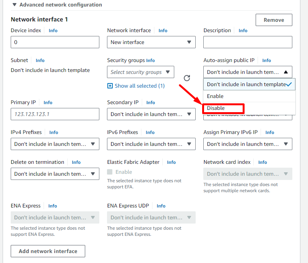Click Info next to Auto-assign public IP

(266, 60)
